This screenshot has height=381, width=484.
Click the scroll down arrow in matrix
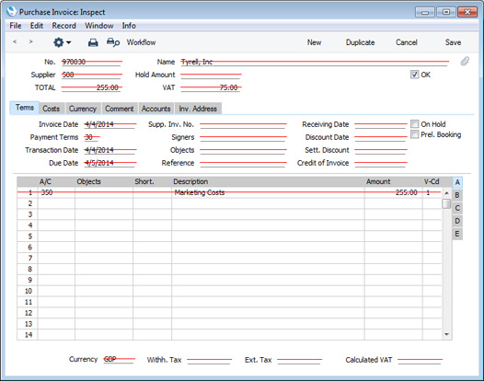[x=446, y=334]
